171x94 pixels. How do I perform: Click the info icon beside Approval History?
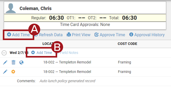pyautogui.click(x=131, y=34)
